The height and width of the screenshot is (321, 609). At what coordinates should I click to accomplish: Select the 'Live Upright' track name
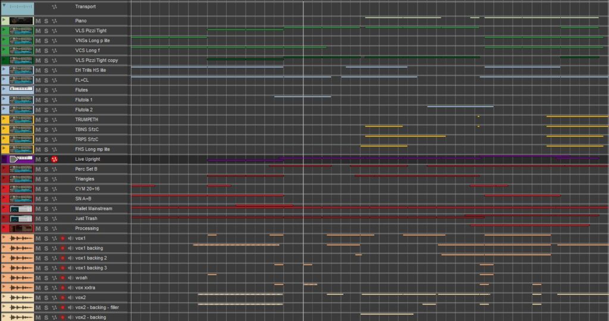click(x=87, y=160)
